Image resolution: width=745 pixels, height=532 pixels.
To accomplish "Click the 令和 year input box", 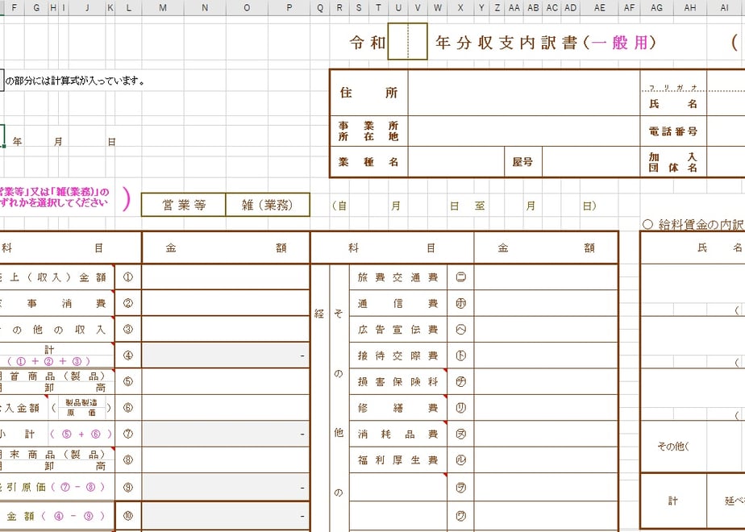I will click(408, 41).
